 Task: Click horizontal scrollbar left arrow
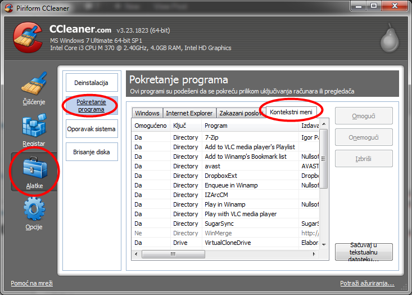pyautogui.click(x=136, y=254)
